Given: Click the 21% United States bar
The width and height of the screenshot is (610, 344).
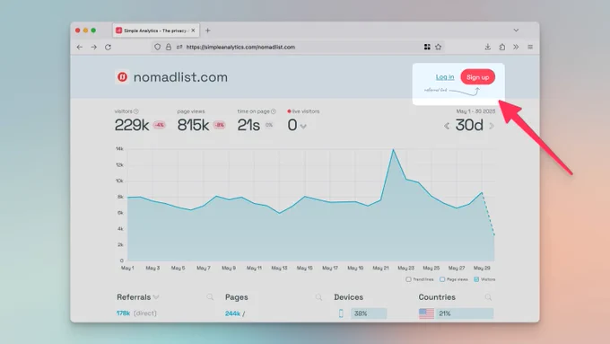Looking at the screenshot, I should click(465, 313).
